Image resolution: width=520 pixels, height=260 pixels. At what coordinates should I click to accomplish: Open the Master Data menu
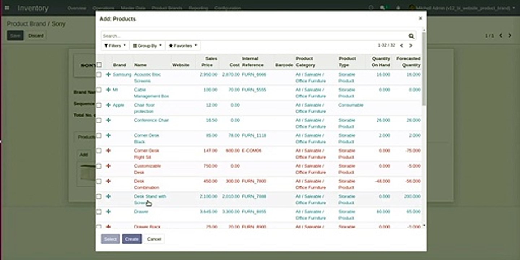(x=133, y=8)
